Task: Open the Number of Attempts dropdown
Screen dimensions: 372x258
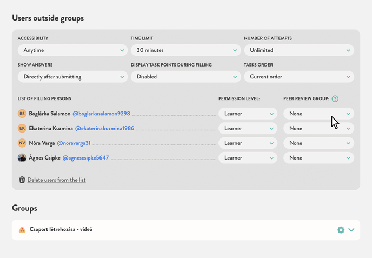Action: (x=299, y=50)
